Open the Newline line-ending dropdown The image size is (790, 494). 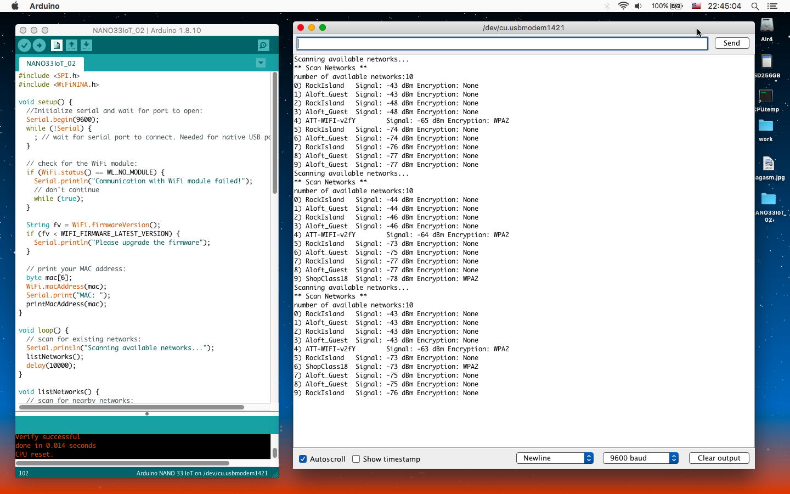coord(555,458)
